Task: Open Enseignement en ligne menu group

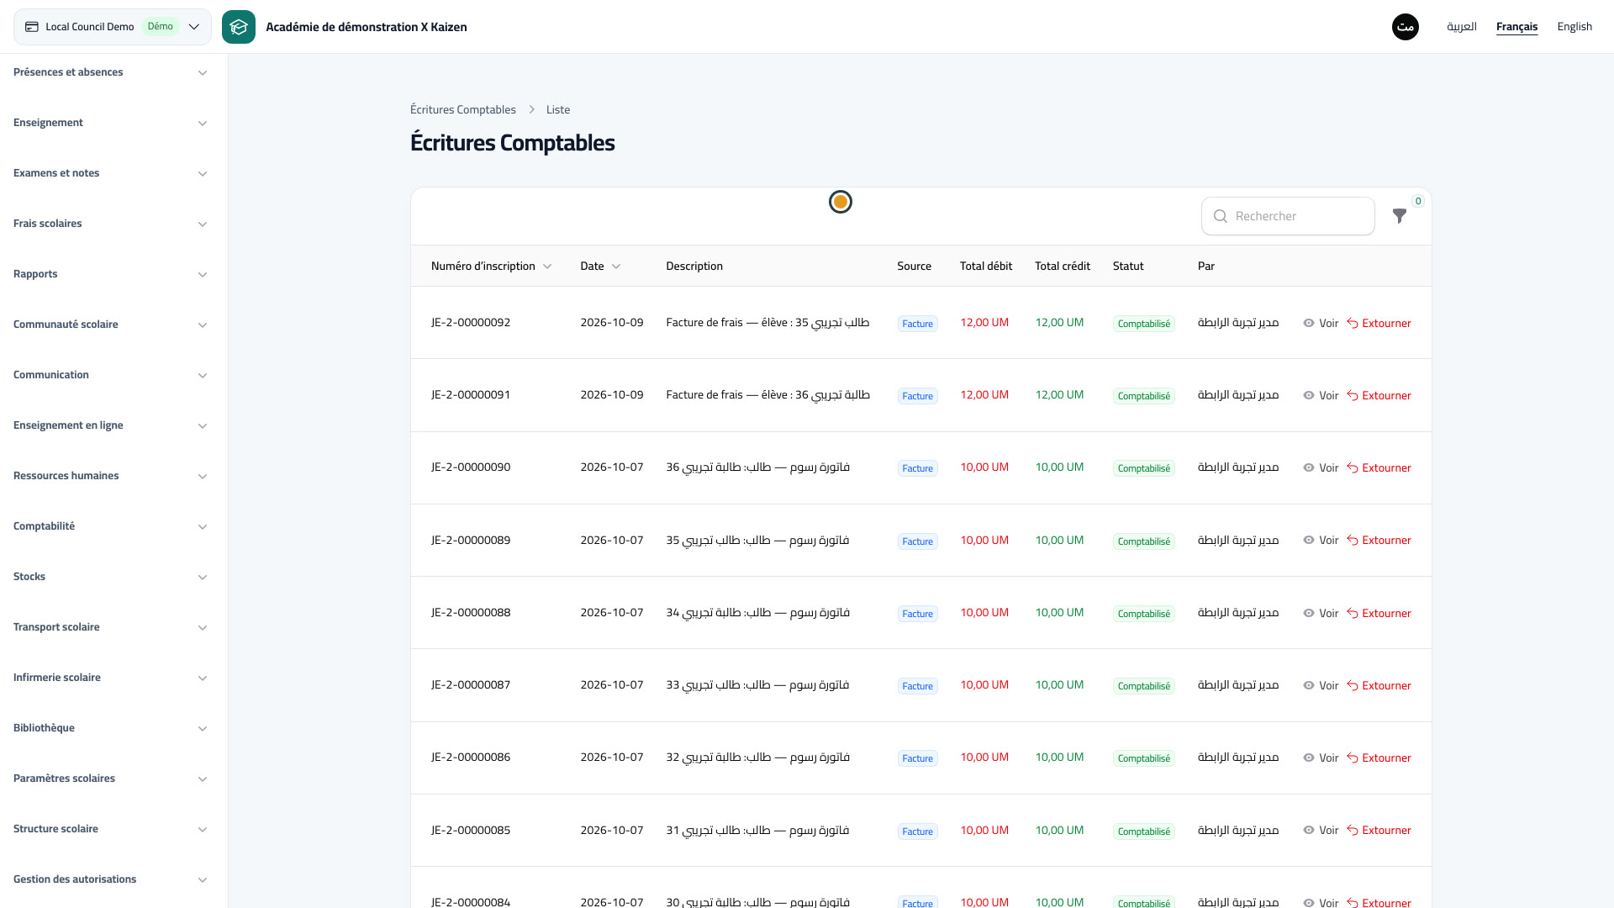Action: [x=110, y=425]
